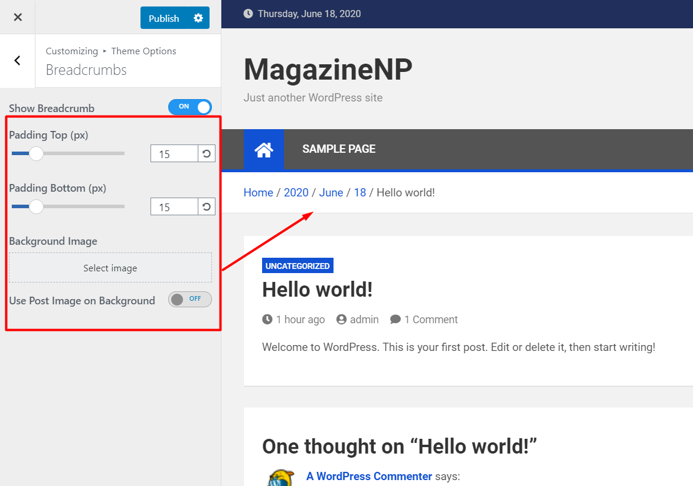Click the clock icon next to 1 hour ago
693x486 pixels.
(267, 319)
